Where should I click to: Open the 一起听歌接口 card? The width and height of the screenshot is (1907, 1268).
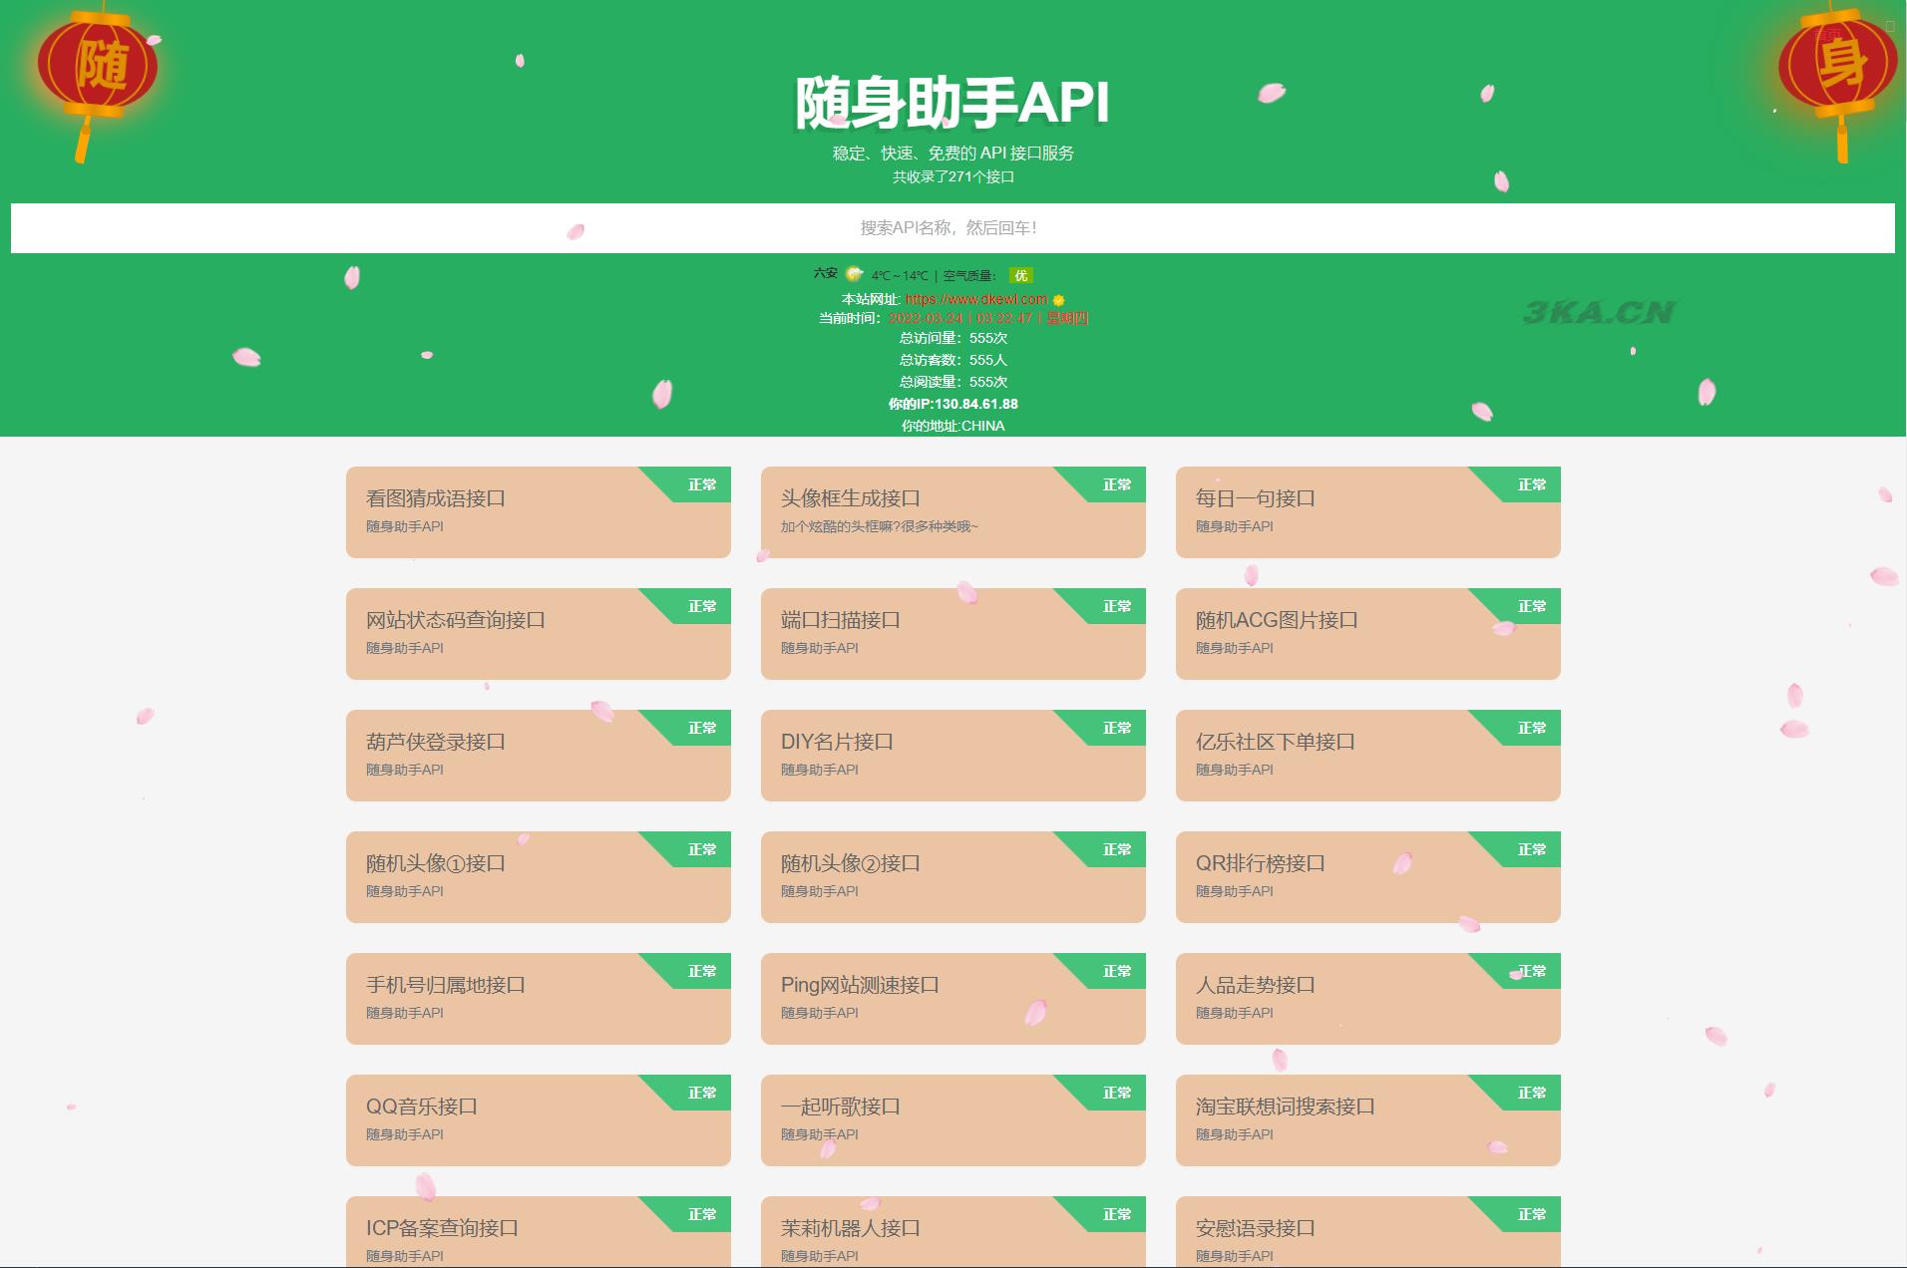click(953, 1120)
